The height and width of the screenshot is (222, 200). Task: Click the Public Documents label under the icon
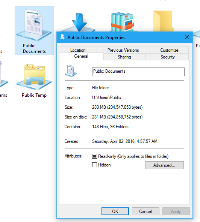(x=34, y=48)
